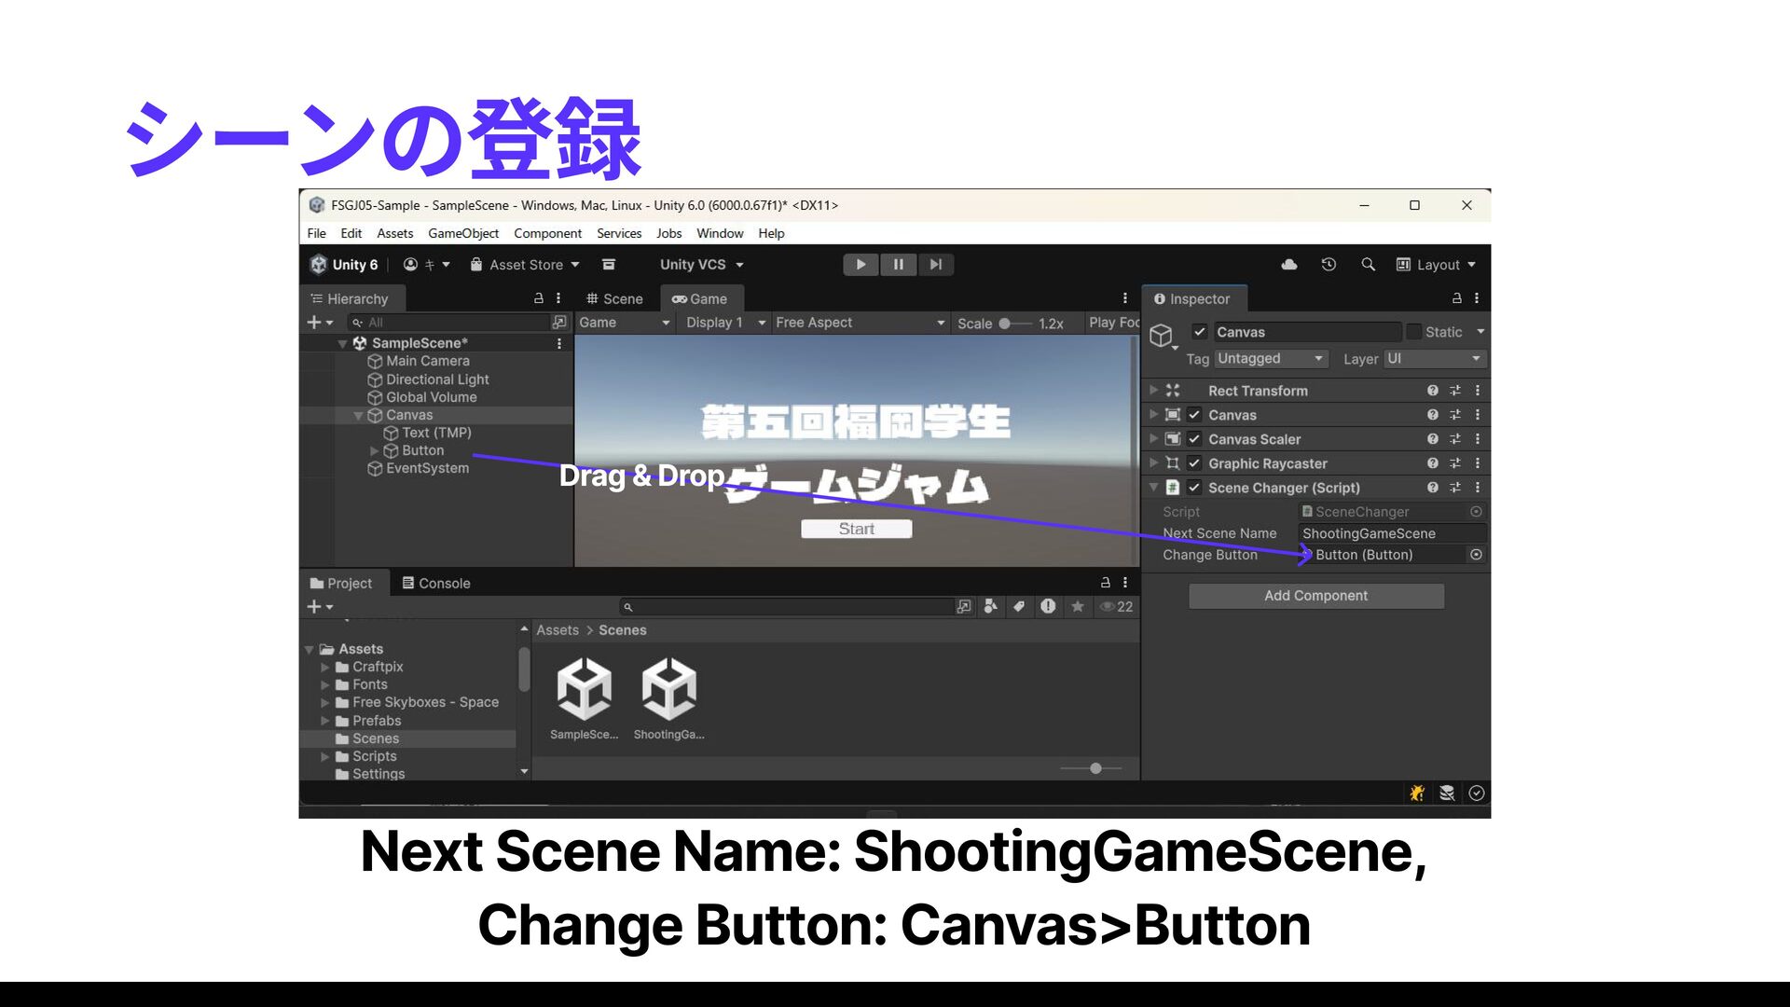This screenshot has width=1790, height=1007.
Task: Click object picker next to Button (Button)
Action: point(1476,555)
